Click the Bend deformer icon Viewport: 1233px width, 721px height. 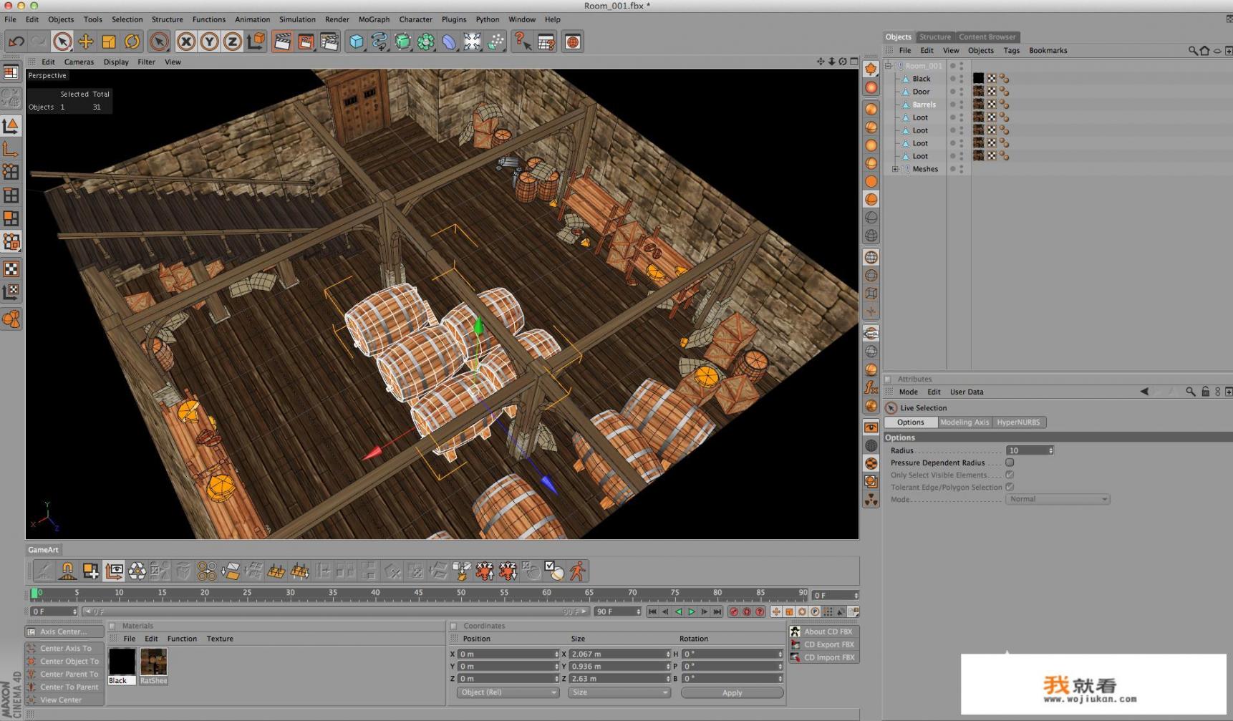point(449,42)
